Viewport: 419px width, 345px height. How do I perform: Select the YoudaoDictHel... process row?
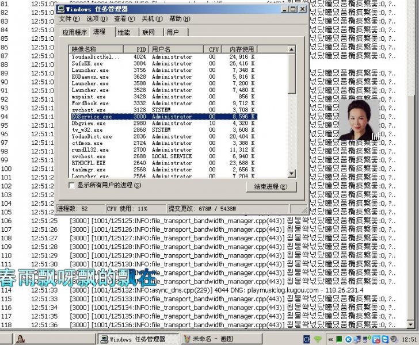(x=163, y=57)
